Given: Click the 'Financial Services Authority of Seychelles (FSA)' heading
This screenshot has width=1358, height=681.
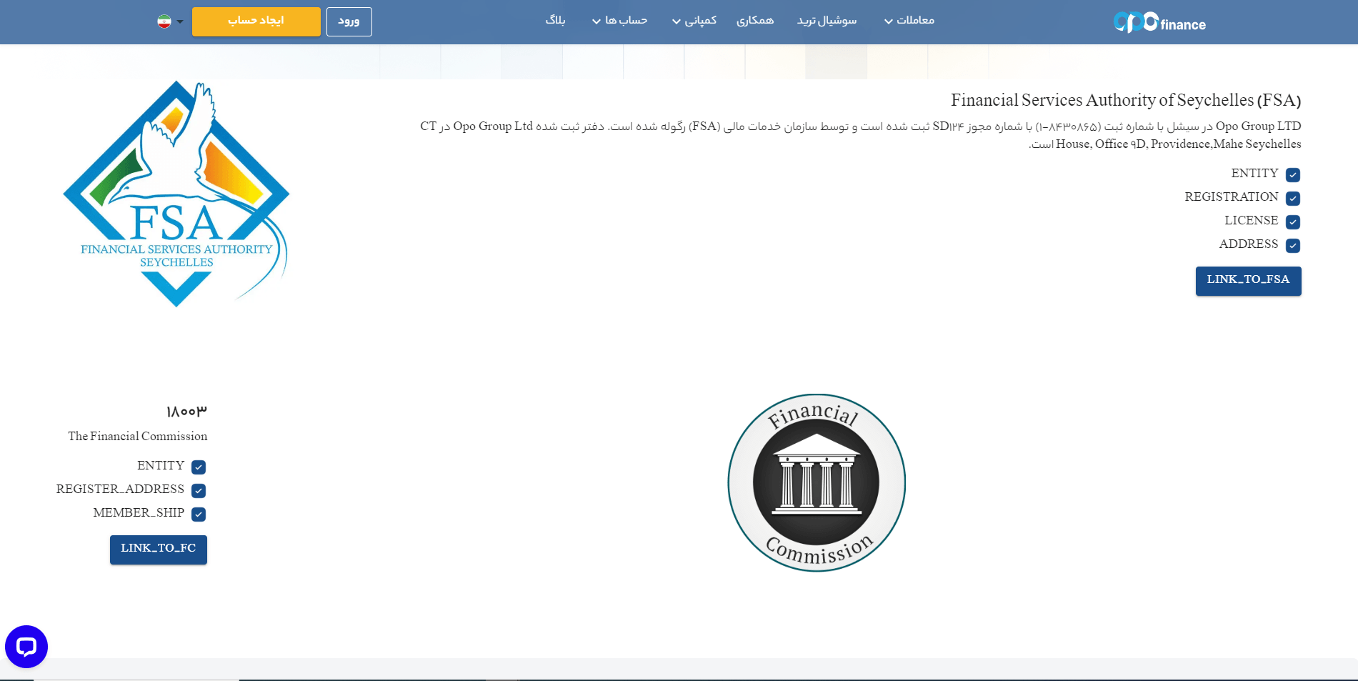Looking at the screenshot, I should pyautogui.click(x=1126, y=100).
